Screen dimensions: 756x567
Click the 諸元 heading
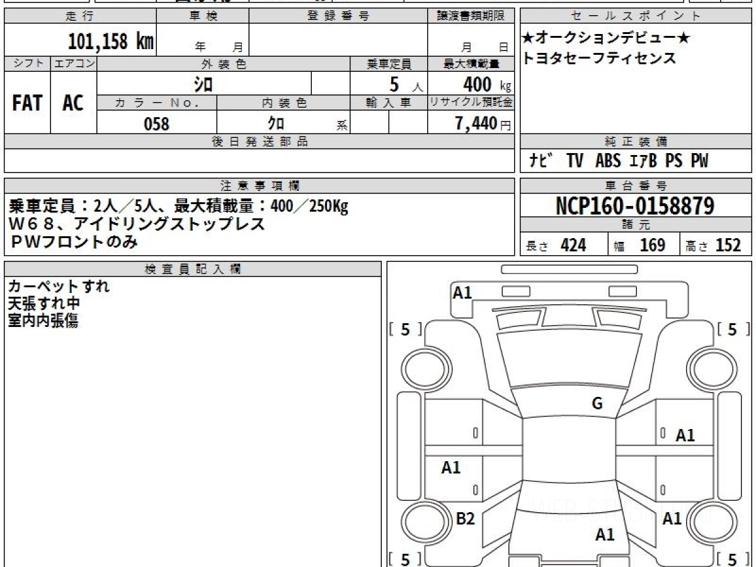[636, 225]
